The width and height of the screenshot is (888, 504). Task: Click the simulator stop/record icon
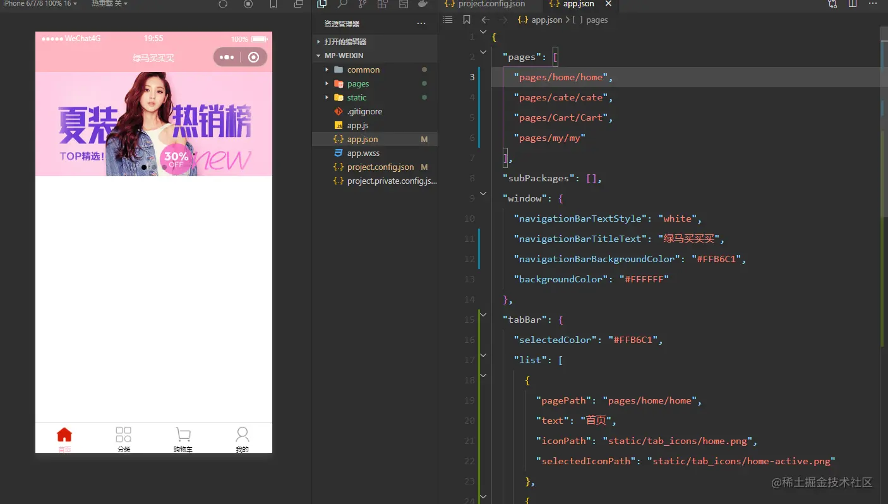coord(248,4)
